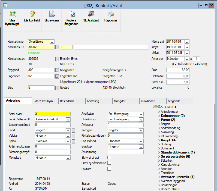Open Avitexter, kontrakt (1) entry

(x=178, y=177)
